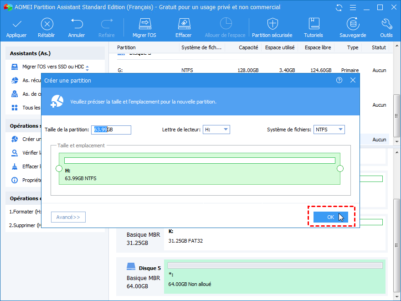Select the 64.00GB Non alloué space
The height and width of the screenshot is (301, 401).
point(275,277)
